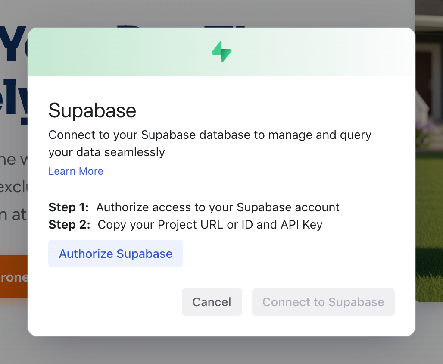443x364 pixels.
Task: Click the bold 'Step 1:' label
Action: (x=69, y=207)
